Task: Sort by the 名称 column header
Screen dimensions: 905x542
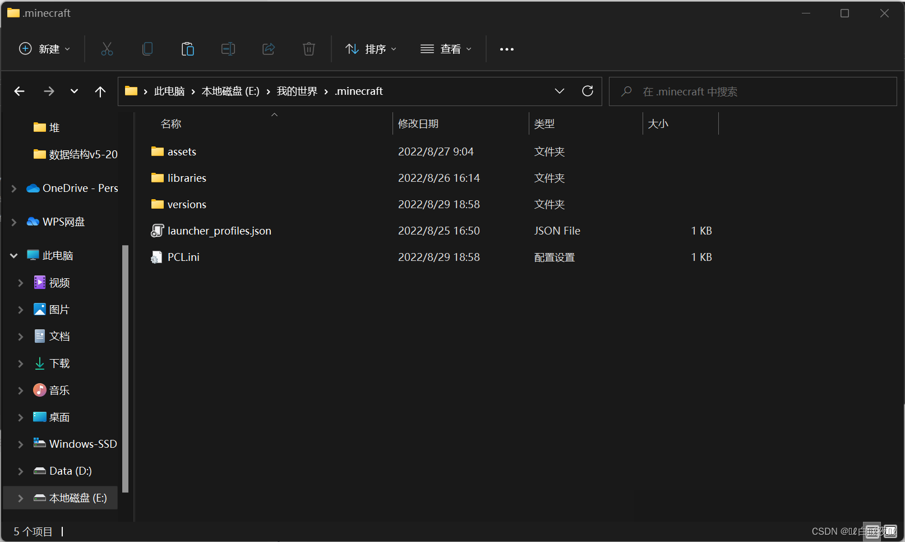Action: 171,124
